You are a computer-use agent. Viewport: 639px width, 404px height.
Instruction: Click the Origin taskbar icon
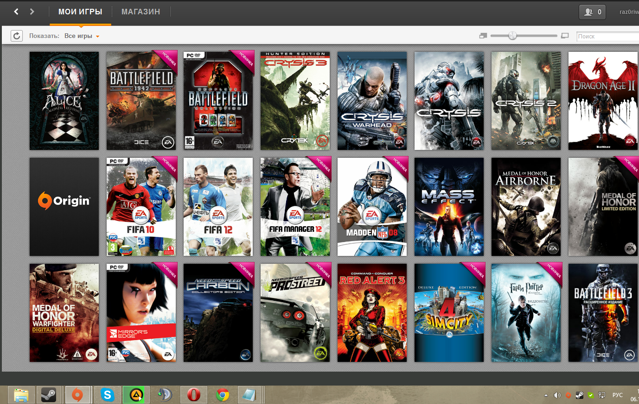pyautogui.click(x=77, y=395)
